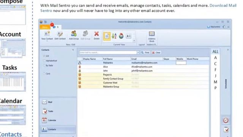Select the List radio option

(x=44, y=56)
